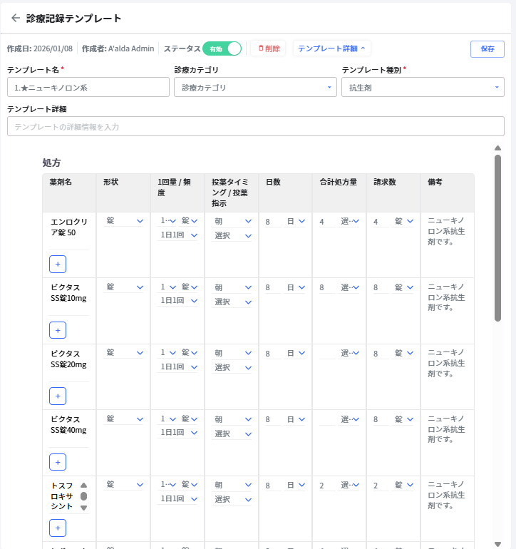Screen dimensions: 516x549
Task: Open 形状 dropdown for トスフロキサシン row
Action: coord(123,485)
